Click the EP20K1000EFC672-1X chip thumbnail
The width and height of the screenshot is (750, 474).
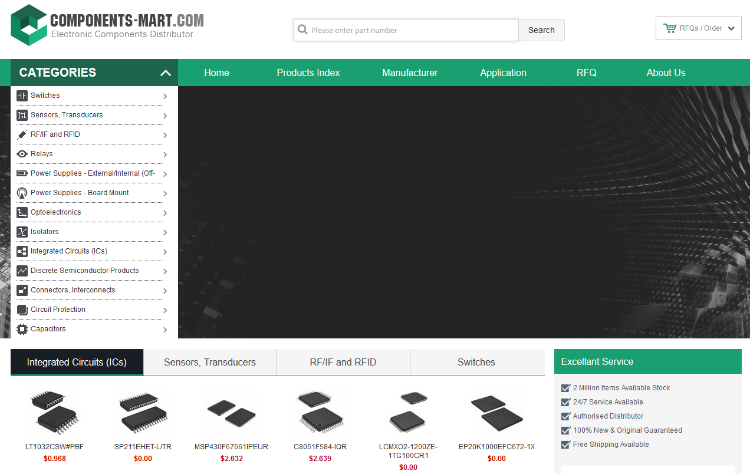point(497,413)
